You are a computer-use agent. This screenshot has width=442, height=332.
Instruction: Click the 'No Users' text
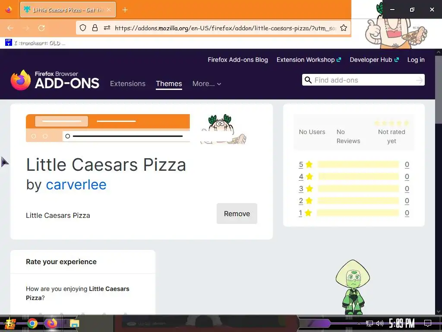click(312, 132)
